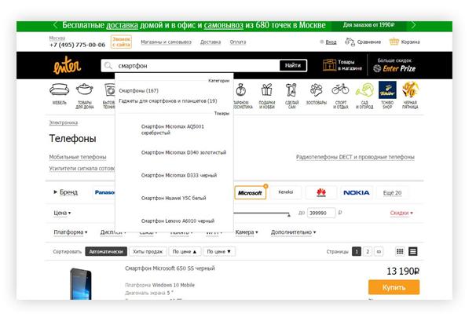Switch to grid view layout
The height and width of the screenshot is (321, 476).
click(400, 251)
